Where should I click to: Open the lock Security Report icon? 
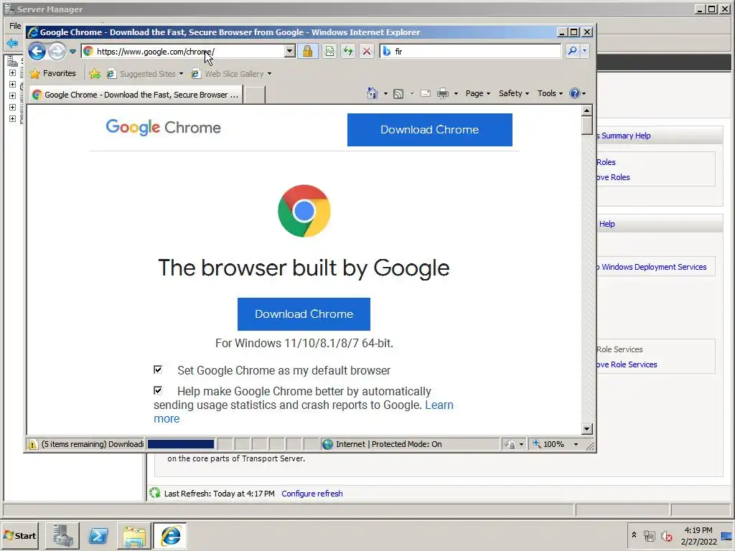(307, 51)
